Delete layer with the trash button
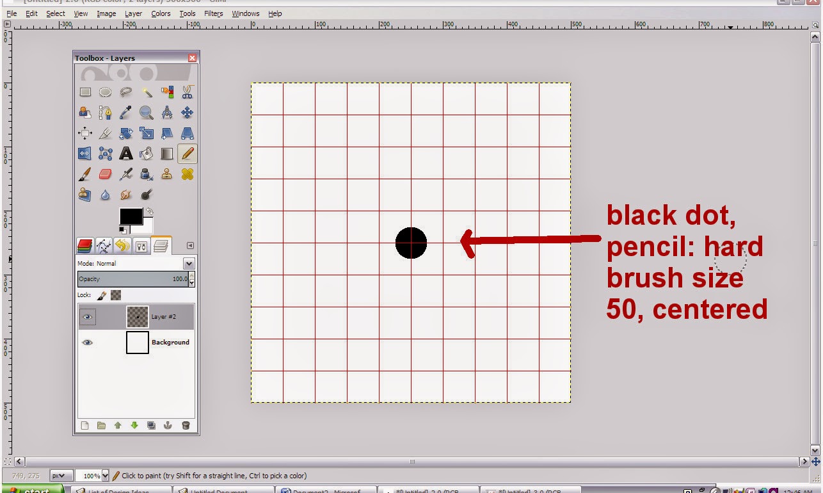This screenshot has width=823, height=493. coord(186,425)
